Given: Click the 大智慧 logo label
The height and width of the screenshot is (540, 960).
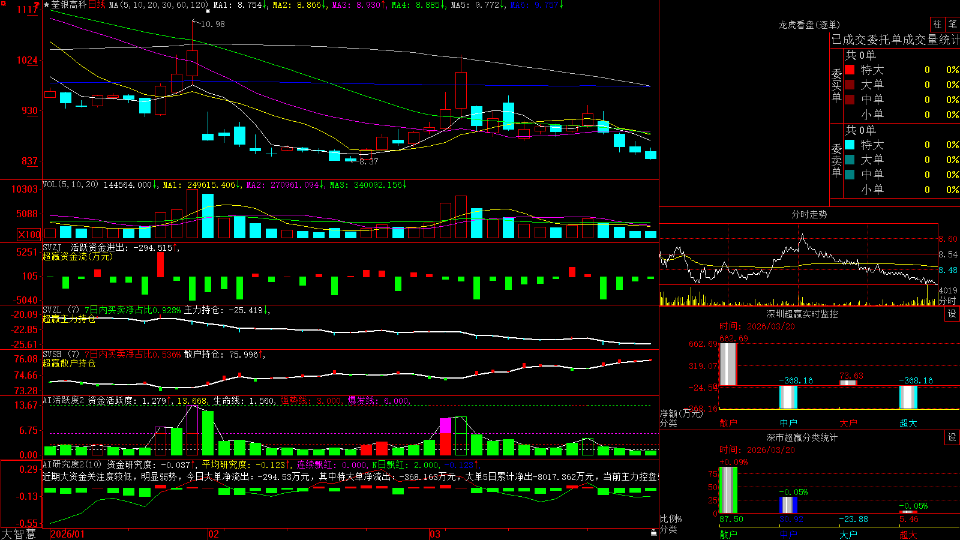Looking at the screenshot, I should [x=19, y=534].
